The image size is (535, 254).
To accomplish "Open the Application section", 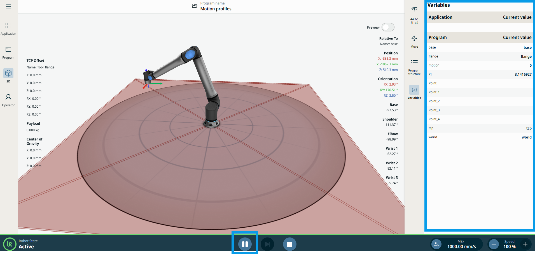I will pyautogui.click(x=8, y=29).
